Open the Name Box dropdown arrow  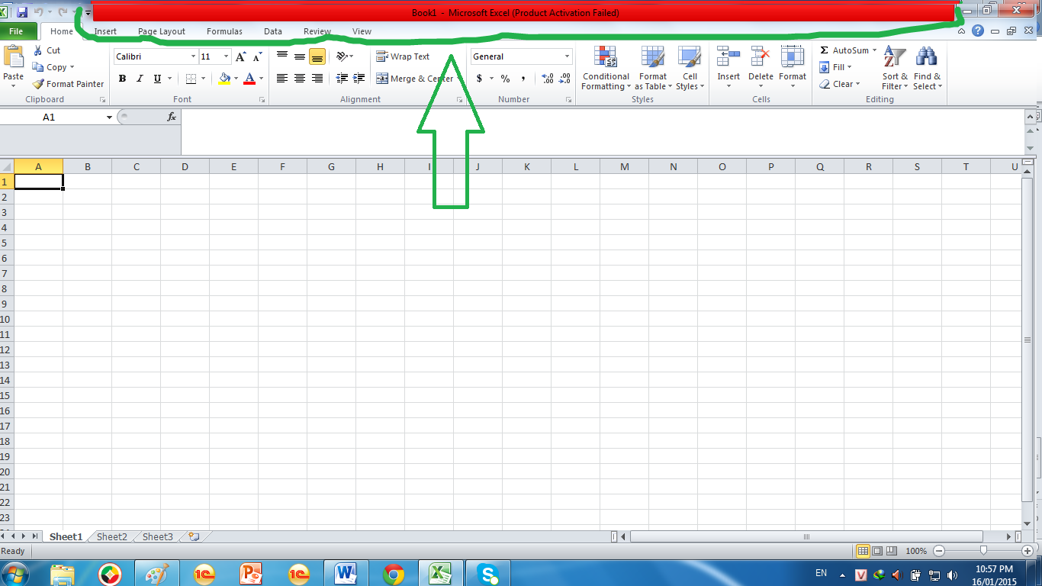click(x=109, y=118)
